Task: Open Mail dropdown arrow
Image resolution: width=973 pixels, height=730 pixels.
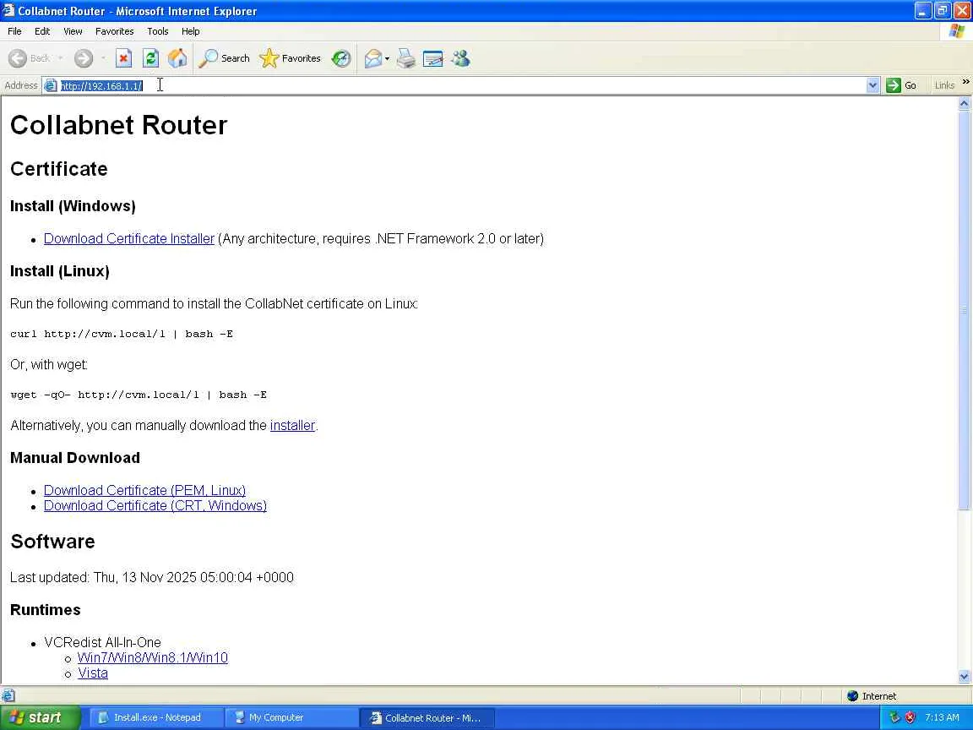Action: pyautogui.click(x=387, y=59)
